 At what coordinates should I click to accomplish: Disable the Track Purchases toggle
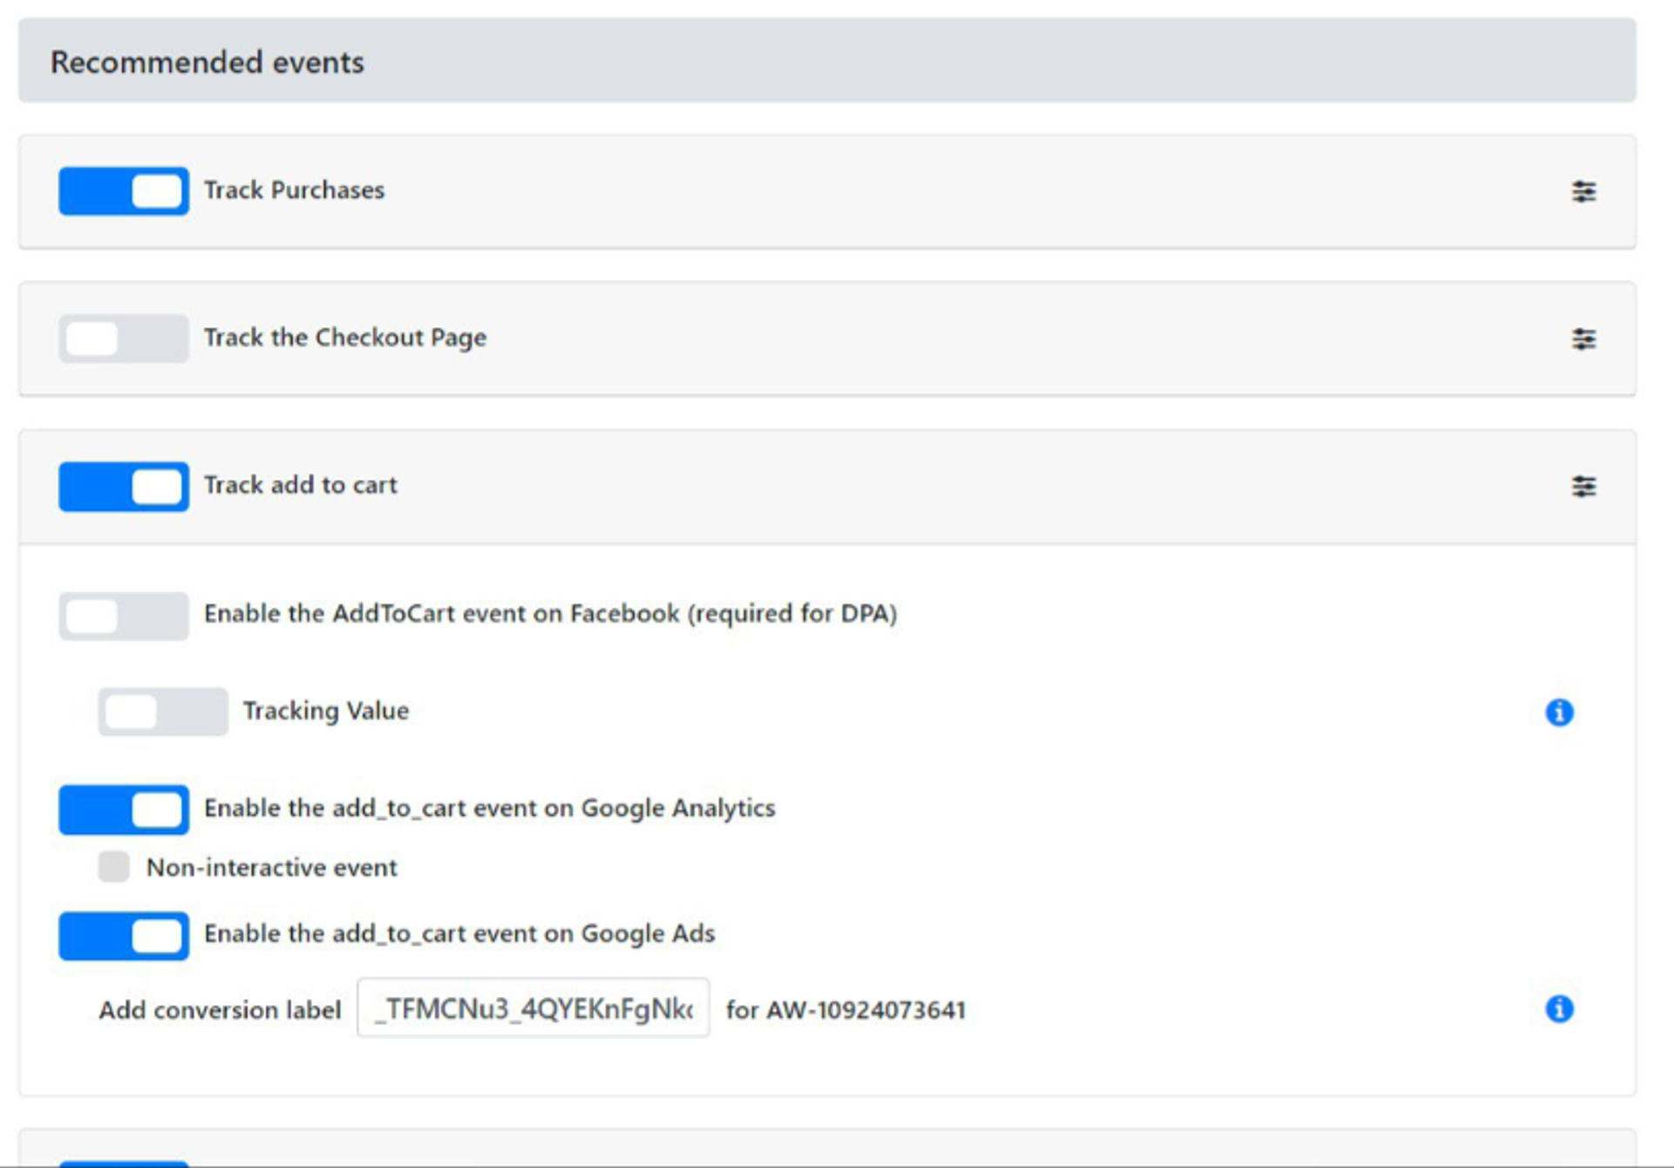click(x=124, y=191)
